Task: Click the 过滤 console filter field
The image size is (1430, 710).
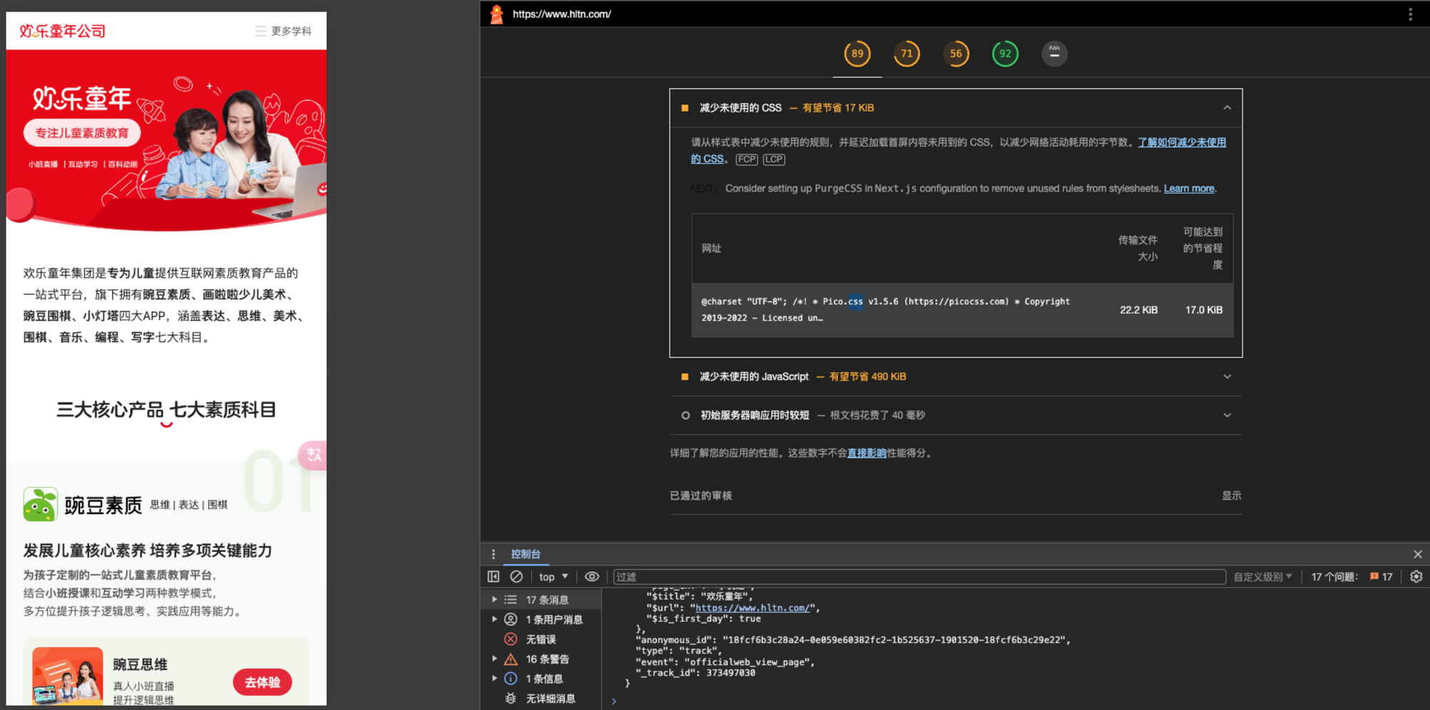Action: point(919,576)
